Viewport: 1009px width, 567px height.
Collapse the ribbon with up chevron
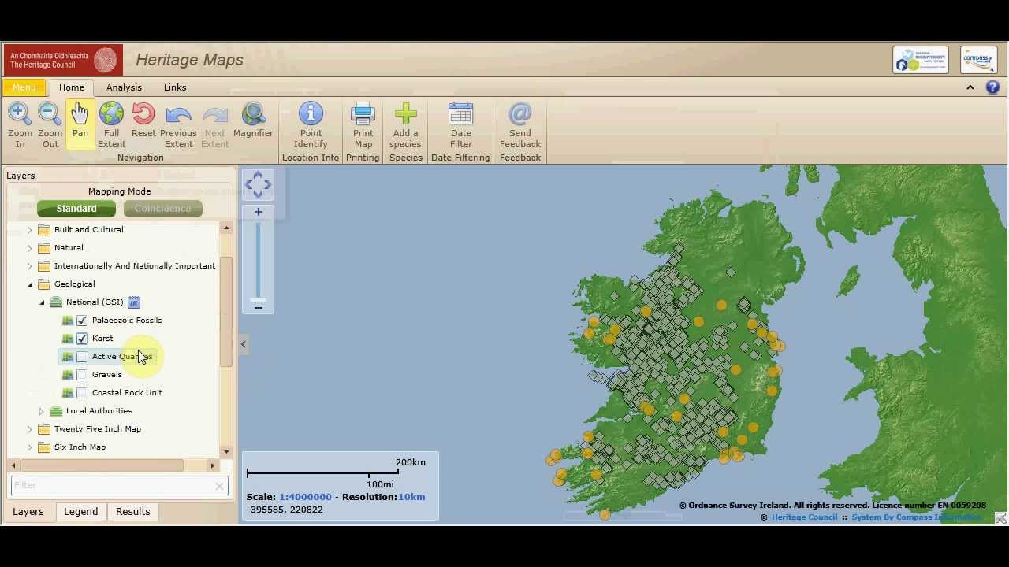[x=970, y=87]
